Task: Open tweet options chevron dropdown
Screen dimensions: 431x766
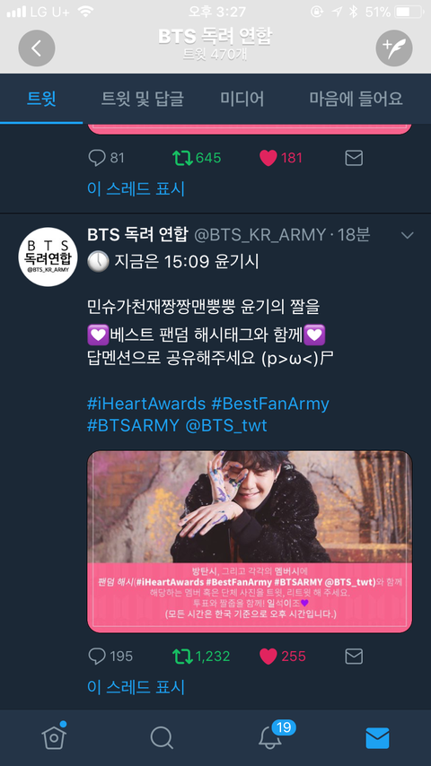Action: pos(407,236)
